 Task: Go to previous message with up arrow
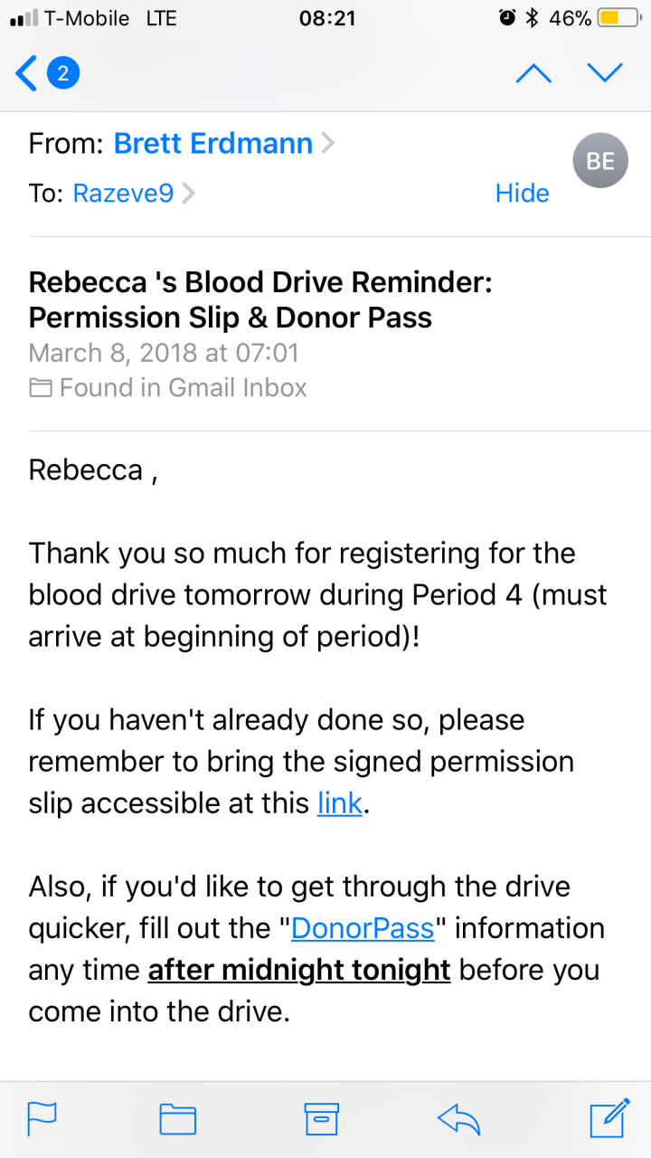pyautogui.click(x=533, y=73)
